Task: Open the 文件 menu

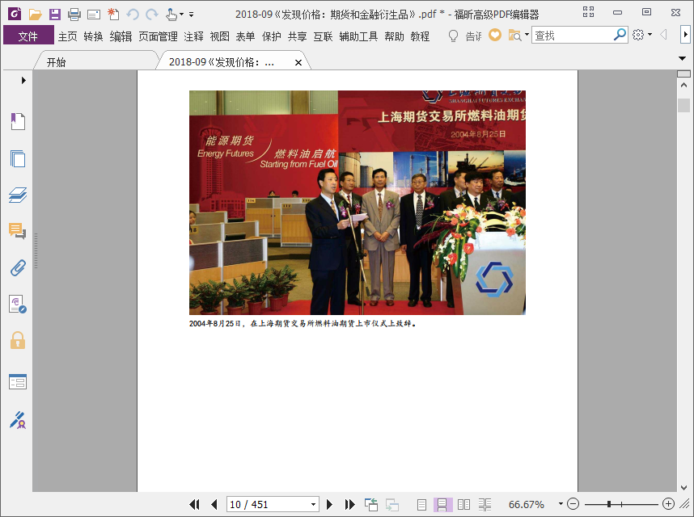Action: 28,36
